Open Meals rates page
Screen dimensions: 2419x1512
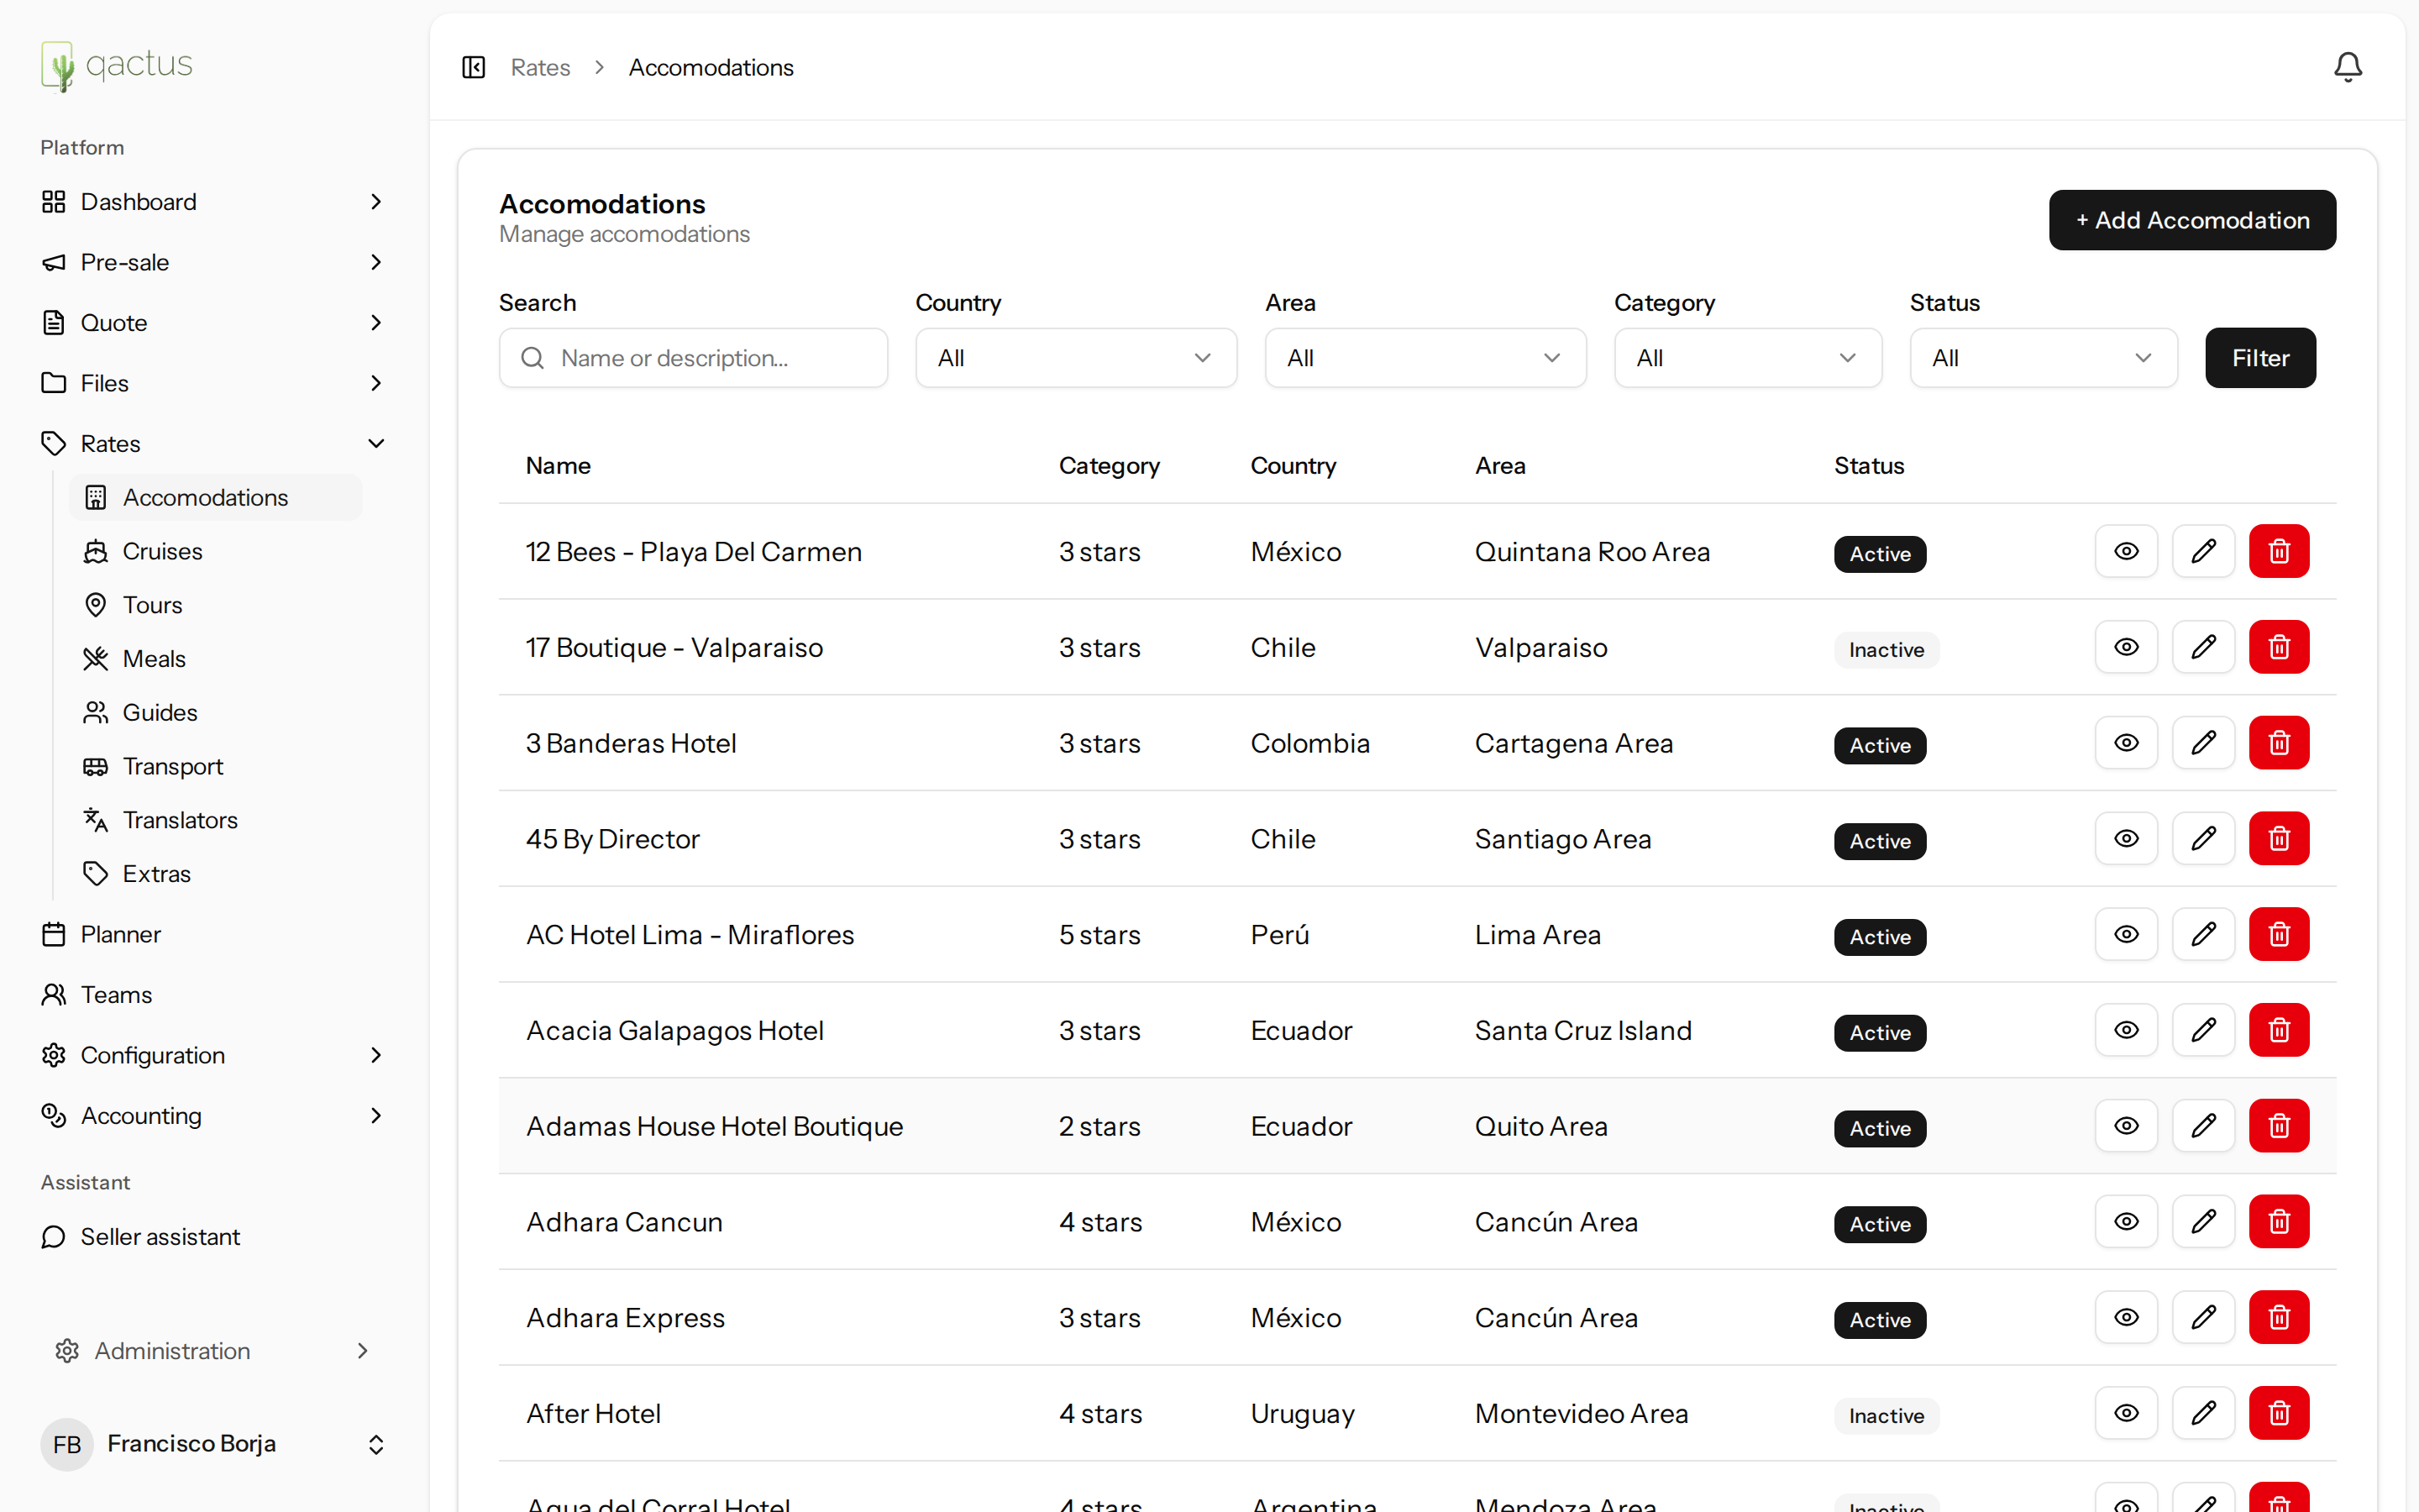(x=215, y=659)
